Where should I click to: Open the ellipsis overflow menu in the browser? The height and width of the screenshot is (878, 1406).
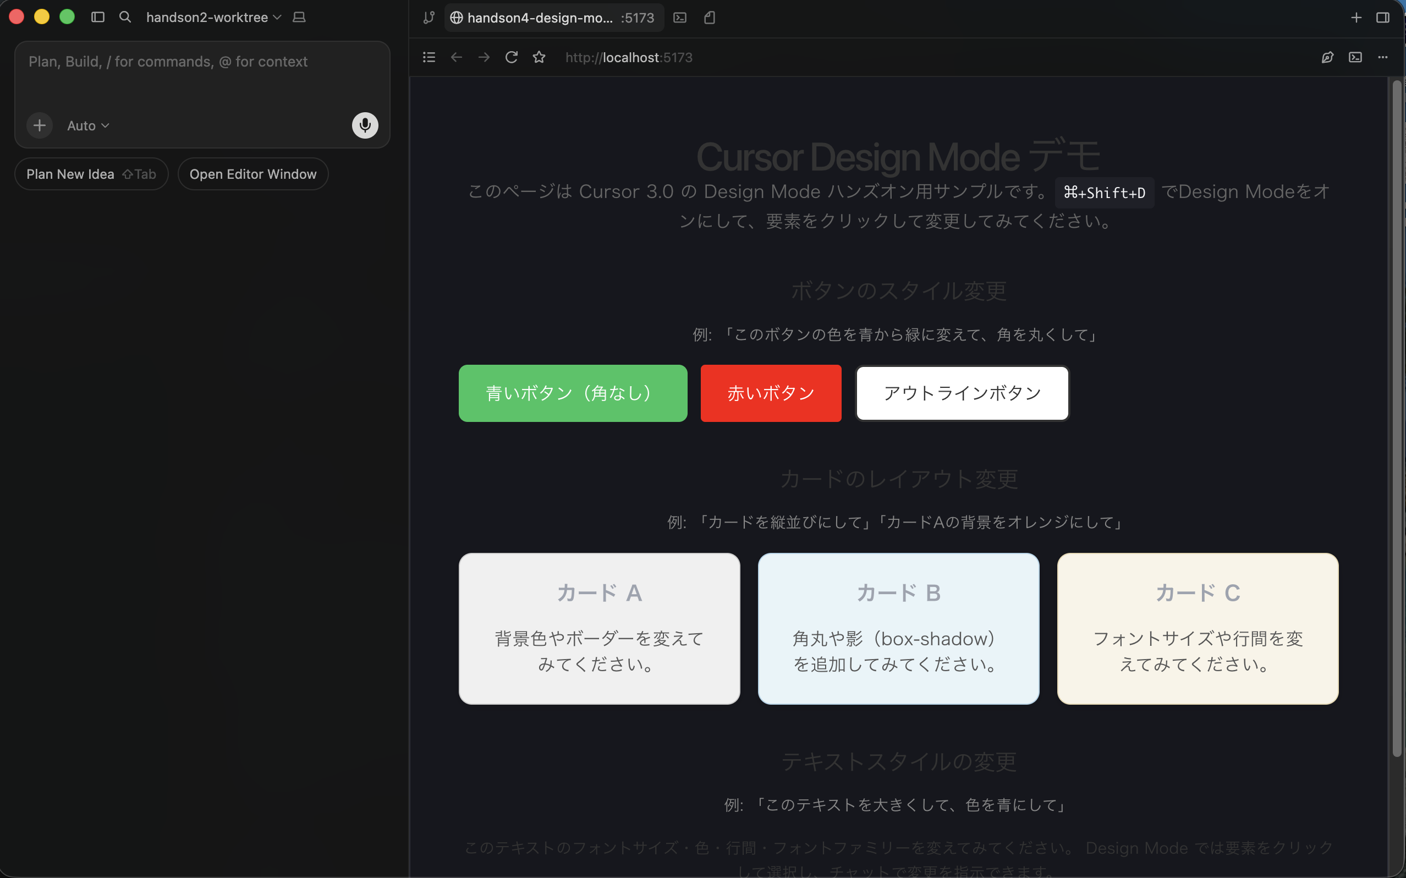(x=1383, y=57)
